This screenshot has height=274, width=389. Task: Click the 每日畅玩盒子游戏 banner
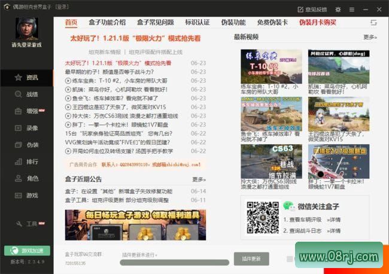(x=135, y=225)
